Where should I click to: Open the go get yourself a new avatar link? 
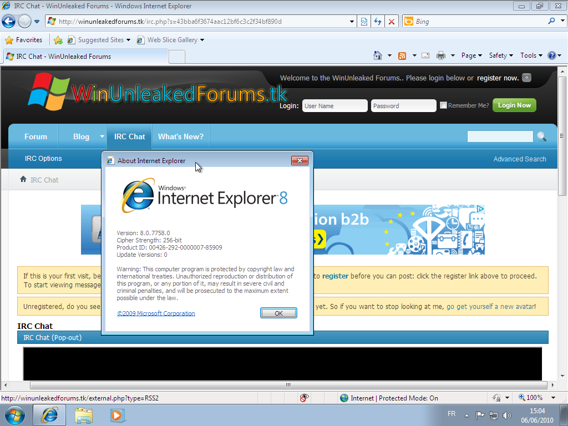click(x=490, y=306)
